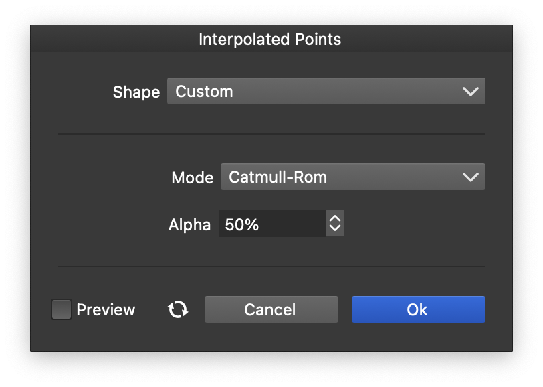Open the Shape dropdown showing Custom
The height and width of the screenshot is (387, 543).
coord(326,92)
